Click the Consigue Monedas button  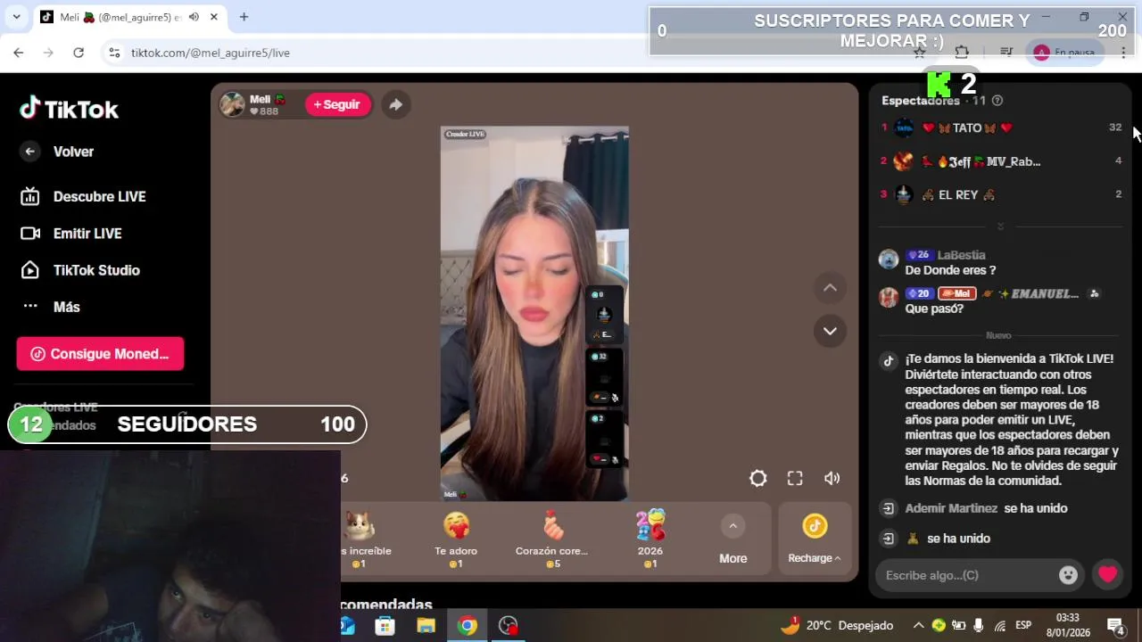[100, 354]
